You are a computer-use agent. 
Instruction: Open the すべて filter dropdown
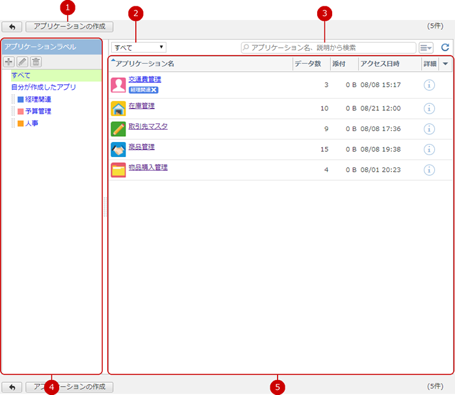(x=139, y=47)
